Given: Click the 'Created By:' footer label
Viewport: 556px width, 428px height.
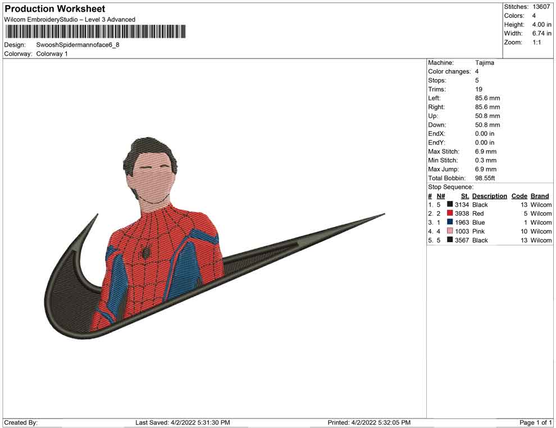Looking at the screenshot, I should pos(21,422).
